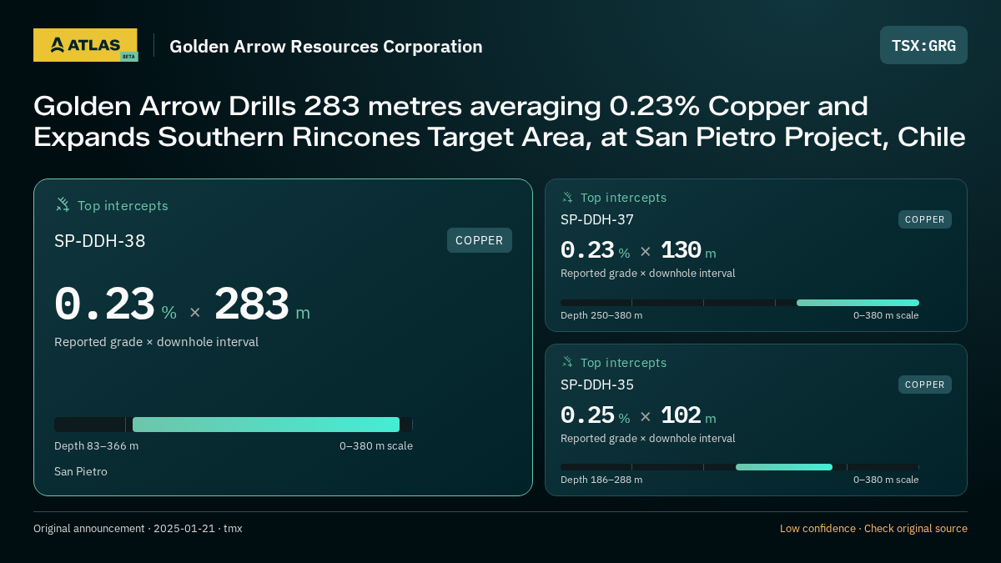The width and height of the screenshot is (1001, 563).
Task: Click the 0.25 % × 102 m value
Action: click(x=638, y=415)
